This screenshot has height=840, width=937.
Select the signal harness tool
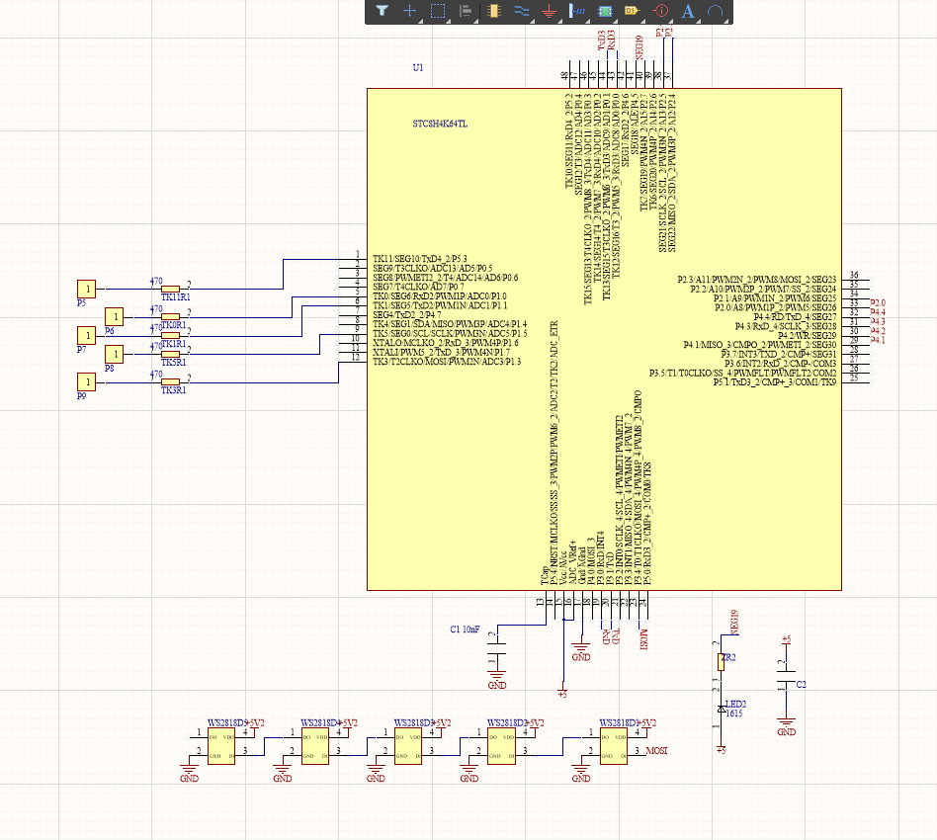(577, 11)
